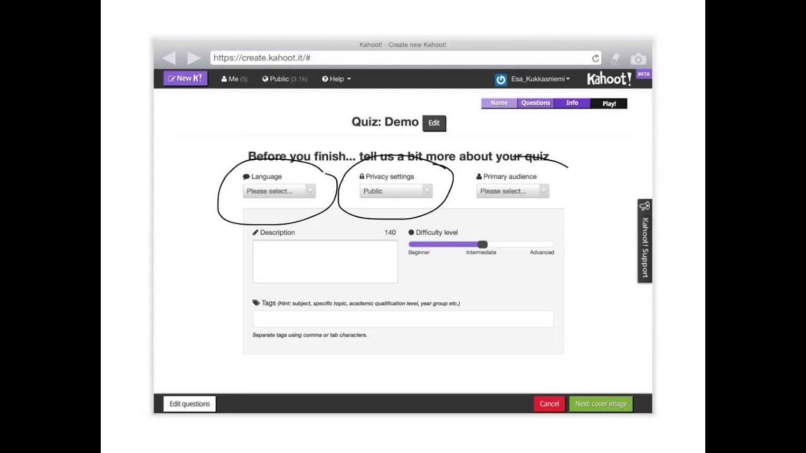Open the Language dropdown
This screenshot has width=806, height=453.
279,191
